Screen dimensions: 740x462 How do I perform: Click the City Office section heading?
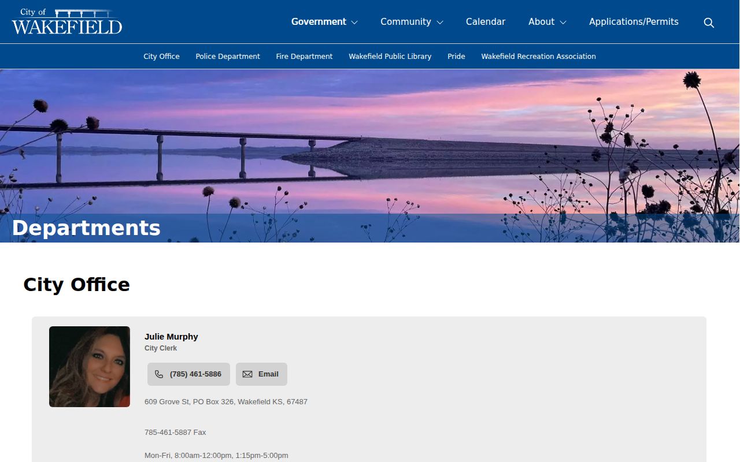tap(76, 285)
